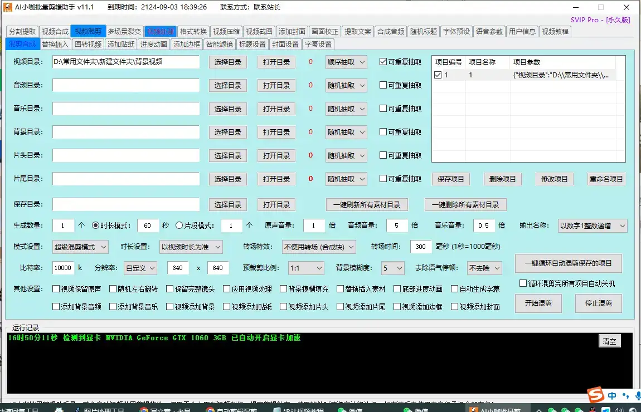
Task: Click 保存项目 to save the project
Action: coord(451,179)
